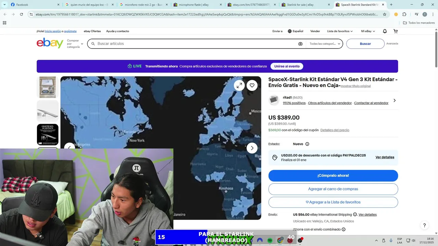The height and width of the screenshot is (246, 438).
Task: Click the Vender link
Action: pyautogui.click(x=315, y=31)
